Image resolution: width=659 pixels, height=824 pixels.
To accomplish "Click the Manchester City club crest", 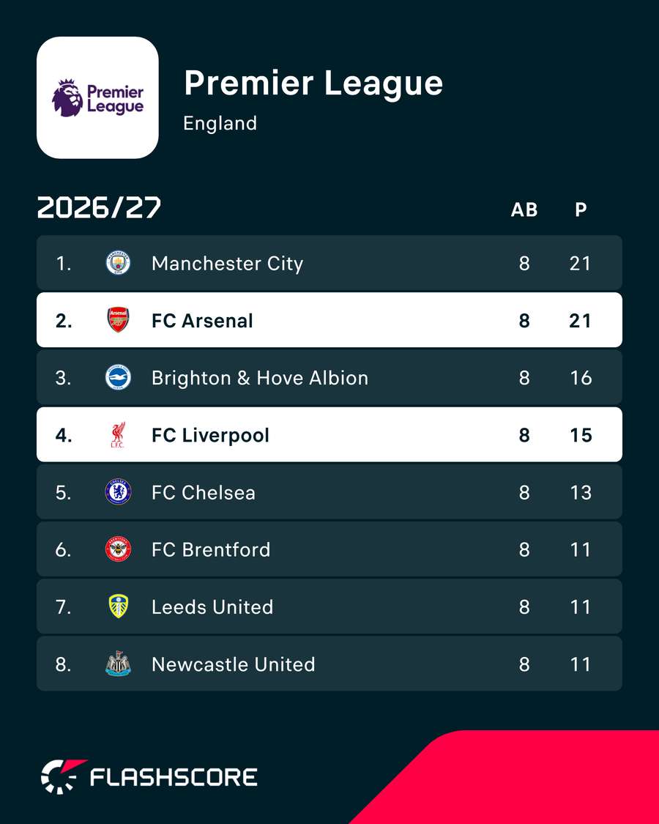I will point(118,263).
